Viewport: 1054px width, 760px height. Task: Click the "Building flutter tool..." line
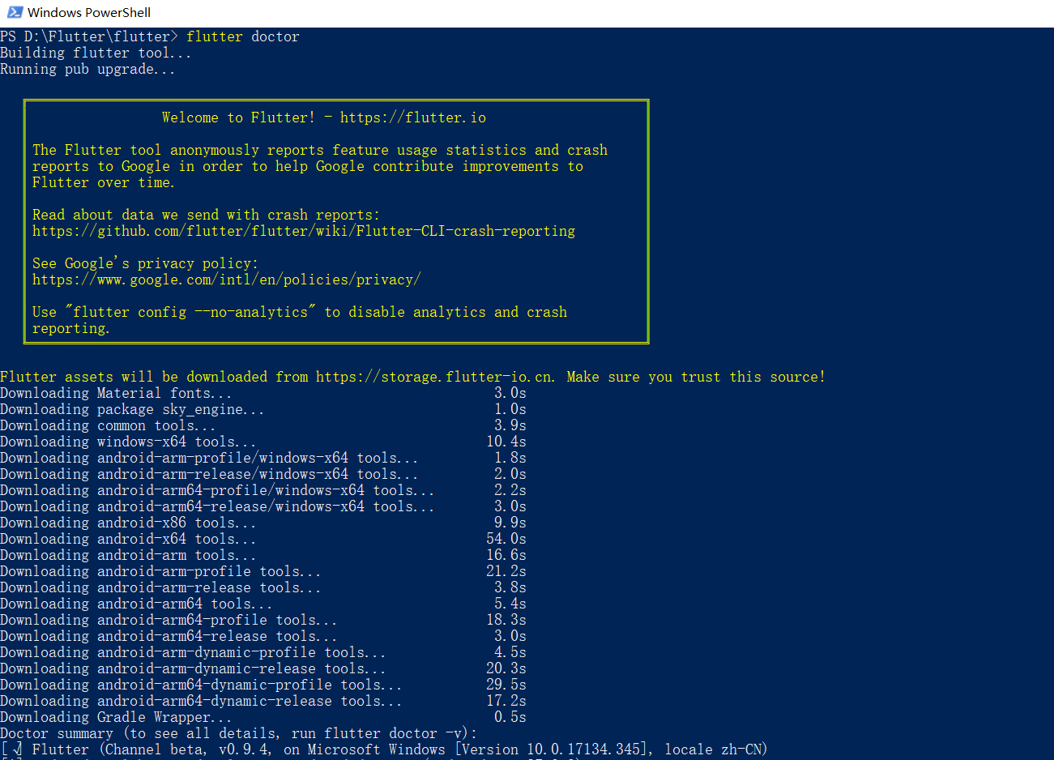(x=96, y=53)
